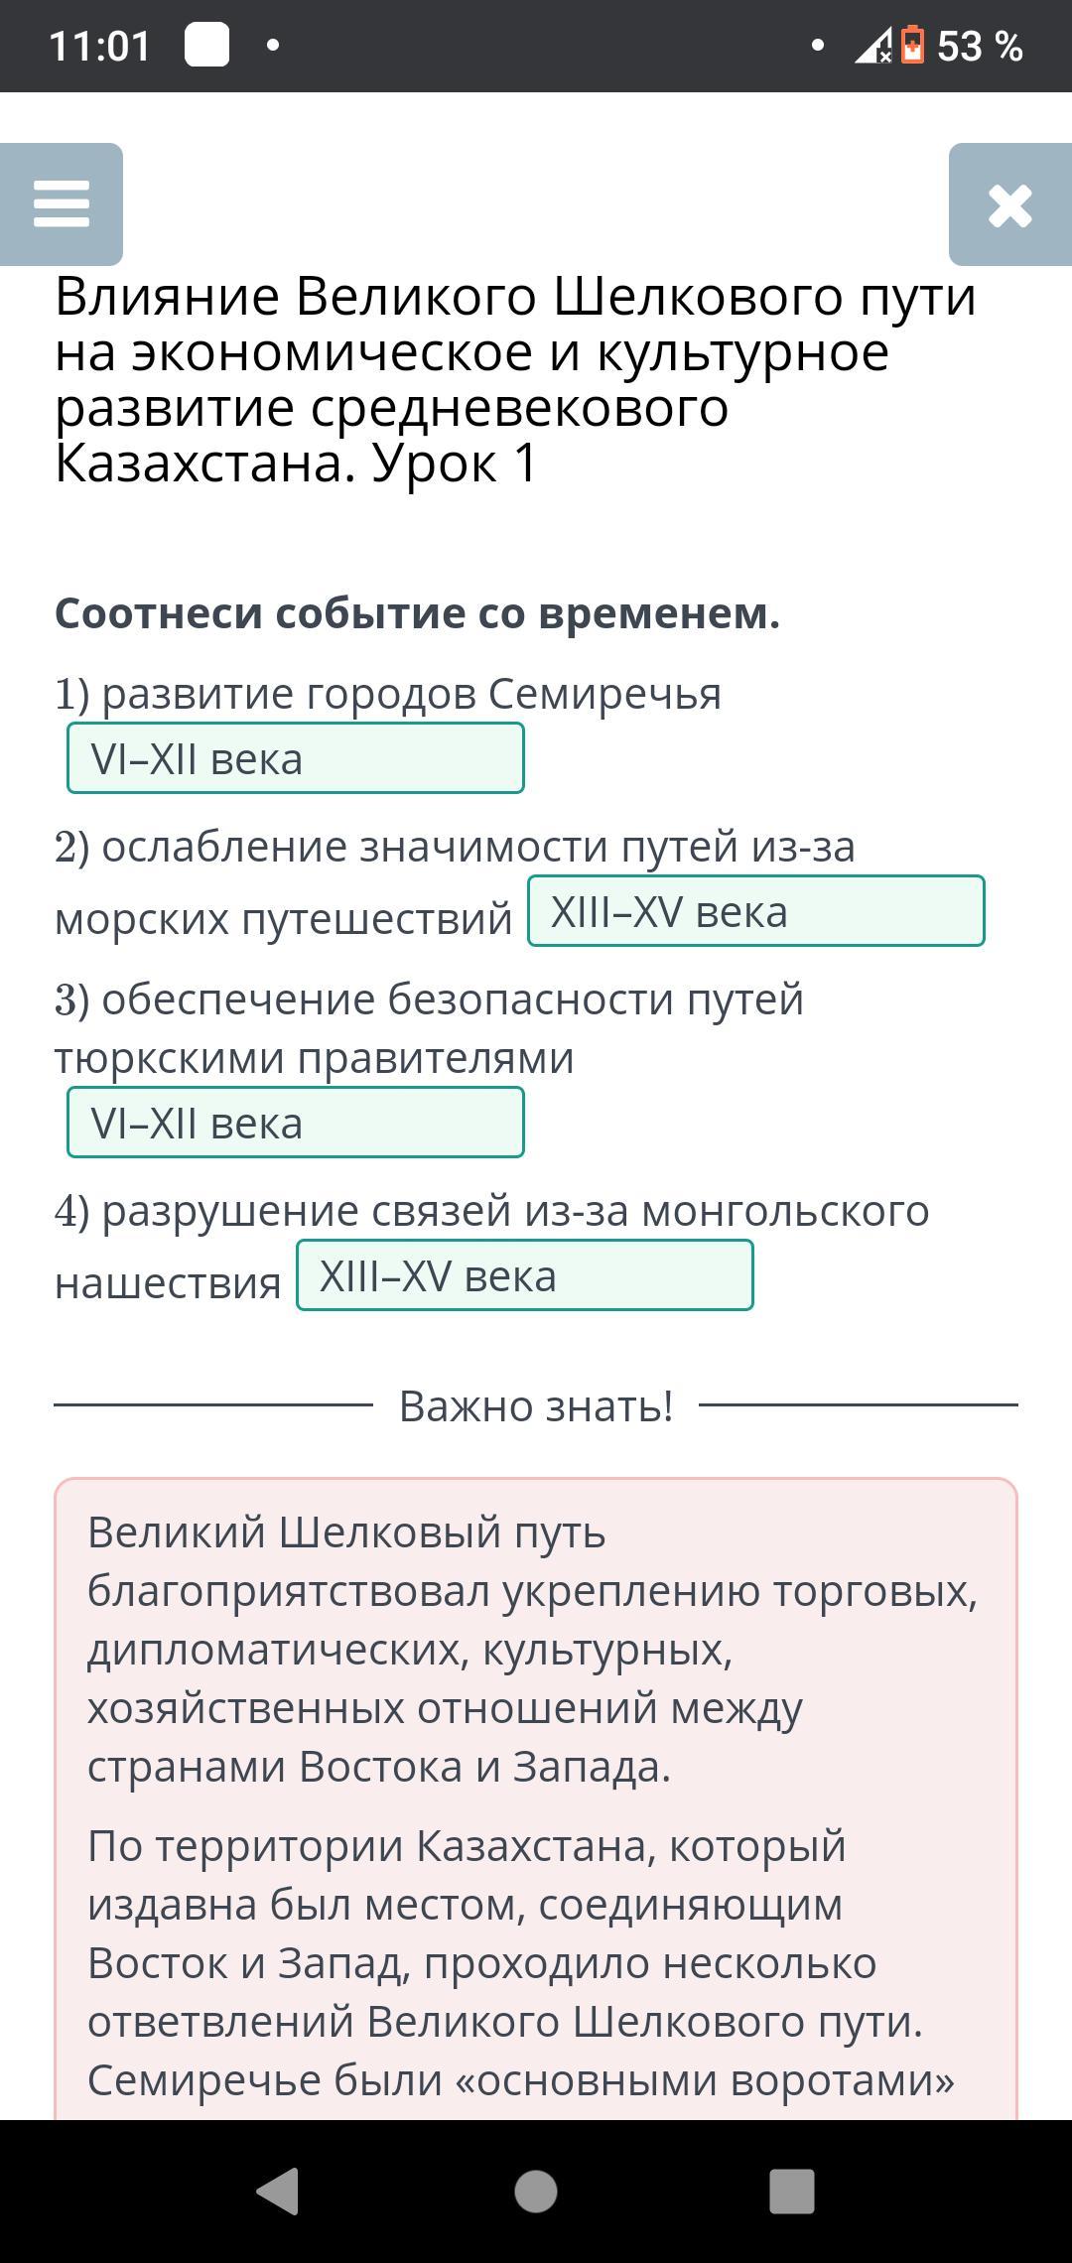Tap the battery icon in status bar
This screenshot has height=2263, width=1072.
click(912, 46)
